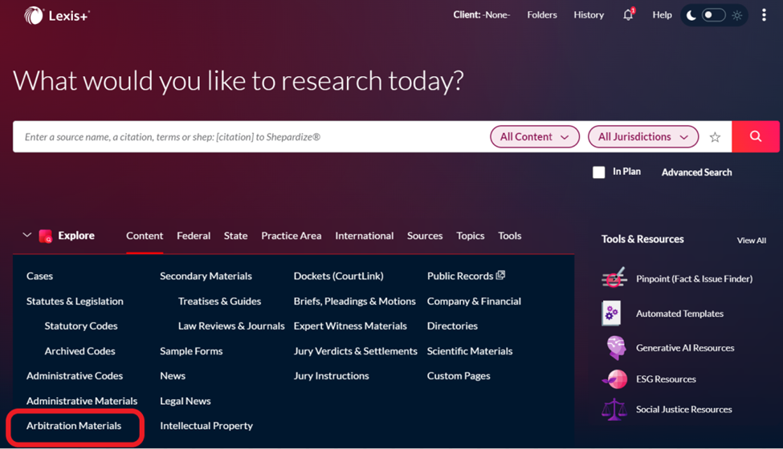Click external link icon beside Public Records
783x449 pixels.
(500, 275)
